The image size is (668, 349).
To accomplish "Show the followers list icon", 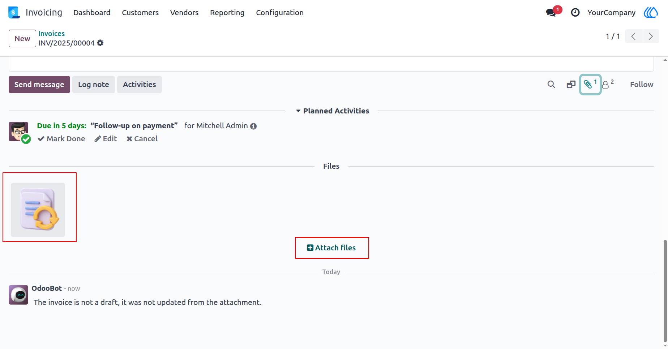I will pos(608,85).
